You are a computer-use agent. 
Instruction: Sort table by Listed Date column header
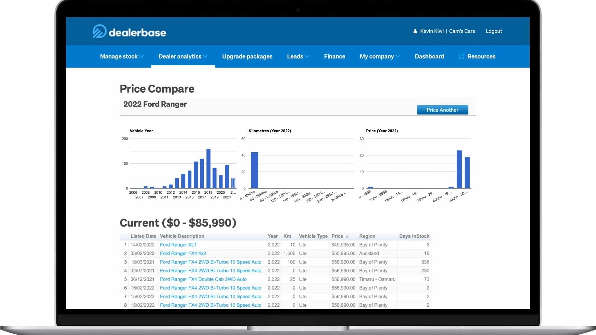[x=143, y=236]
